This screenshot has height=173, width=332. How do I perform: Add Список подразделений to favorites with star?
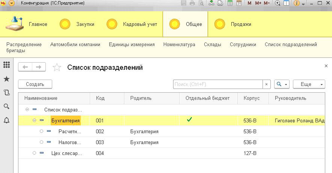pos(57,67)
